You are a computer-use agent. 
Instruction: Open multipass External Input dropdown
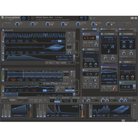(109, 63)
